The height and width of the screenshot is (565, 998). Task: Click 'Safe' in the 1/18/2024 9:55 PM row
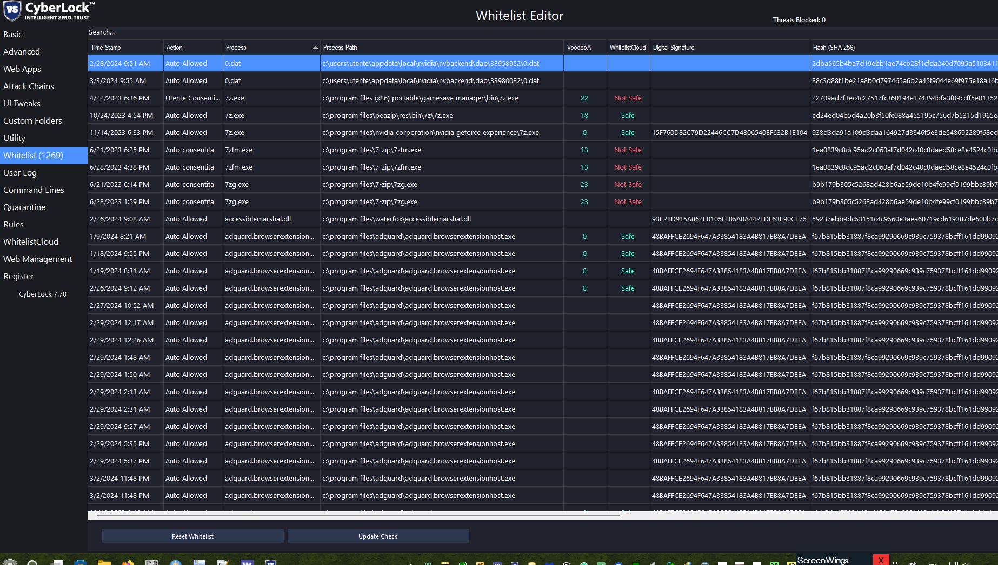pyautogui.click(x=628, y=253)
